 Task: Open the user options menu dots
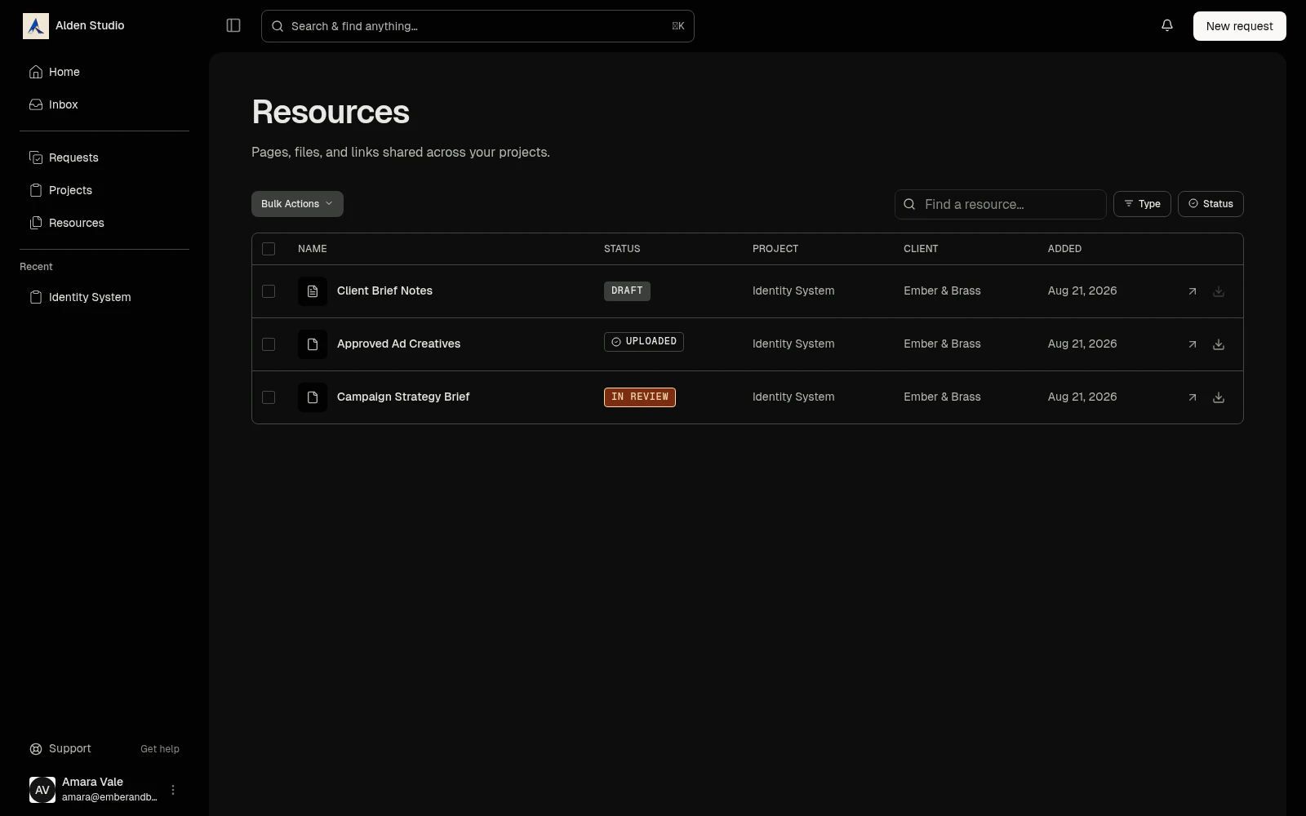pyautogui.click(x=173, y=790)
